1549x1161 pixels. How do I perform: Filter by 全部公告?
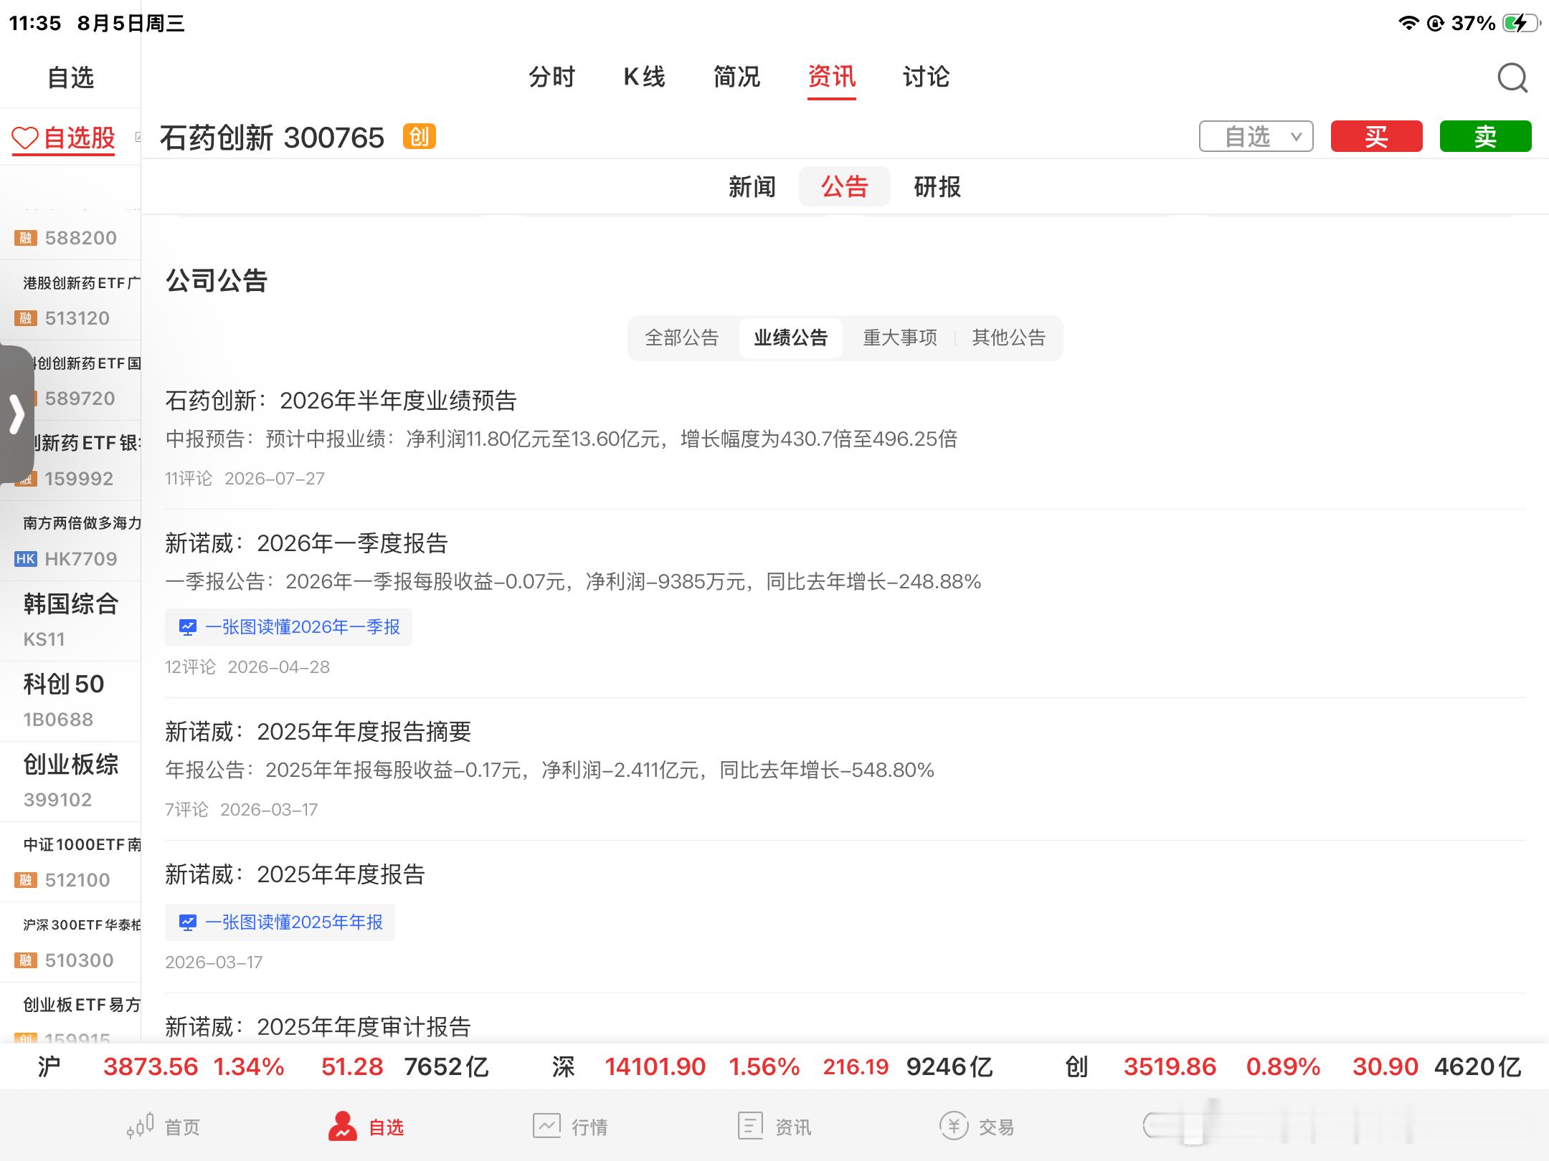point(681,338)
